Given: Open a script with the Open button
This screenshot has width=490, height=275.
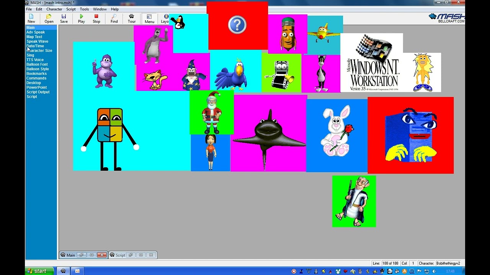Looking at the screenshot, I should tap(49, 19).
